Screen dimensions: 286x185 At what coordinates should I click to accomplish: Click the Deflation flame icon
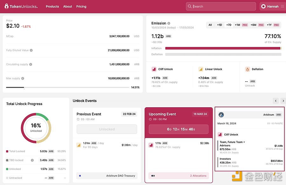click(248, 69)
